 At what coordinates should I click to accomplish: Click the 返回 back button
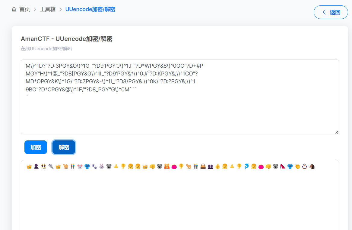point(331,12)
